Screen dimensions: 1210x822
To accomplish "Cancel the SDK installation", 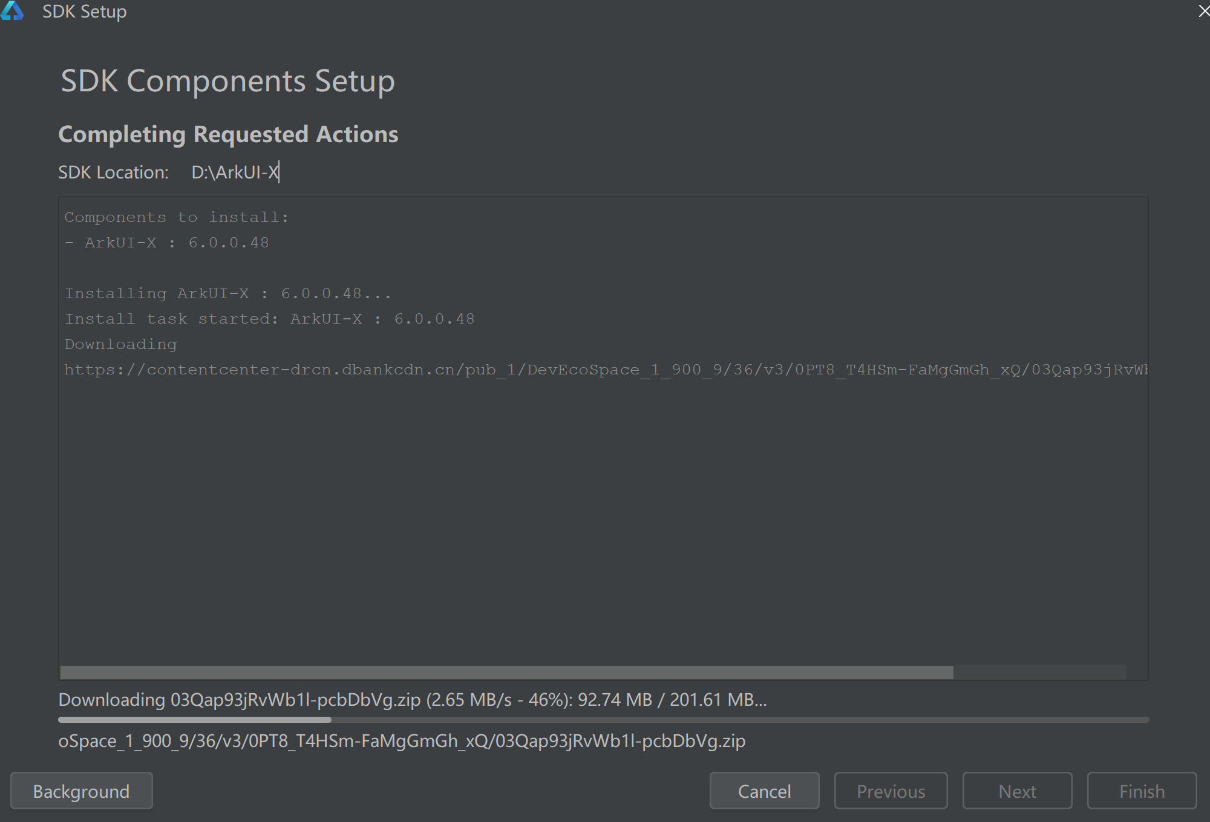I will pyautogui.click(x=764, y=791).
